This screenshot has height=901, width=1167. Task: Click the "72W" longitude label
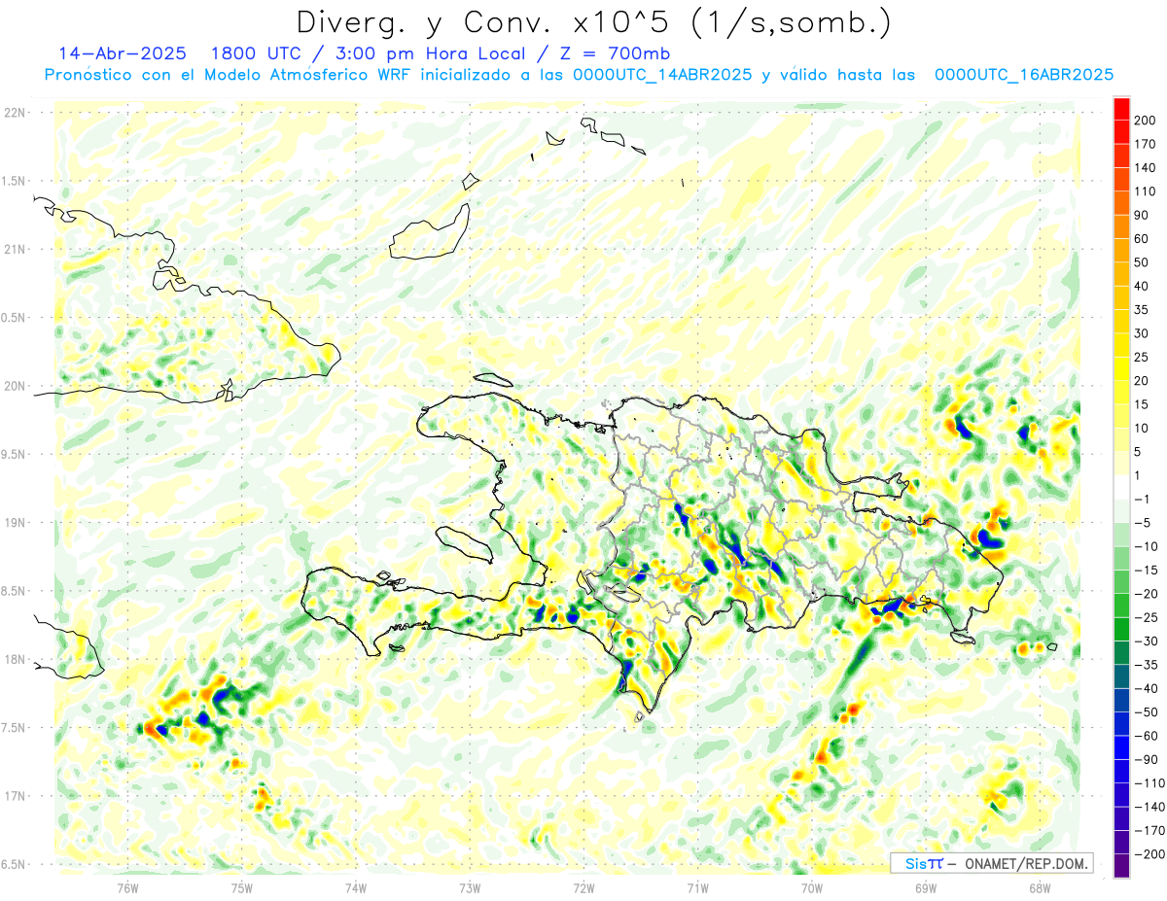point(583,887)
